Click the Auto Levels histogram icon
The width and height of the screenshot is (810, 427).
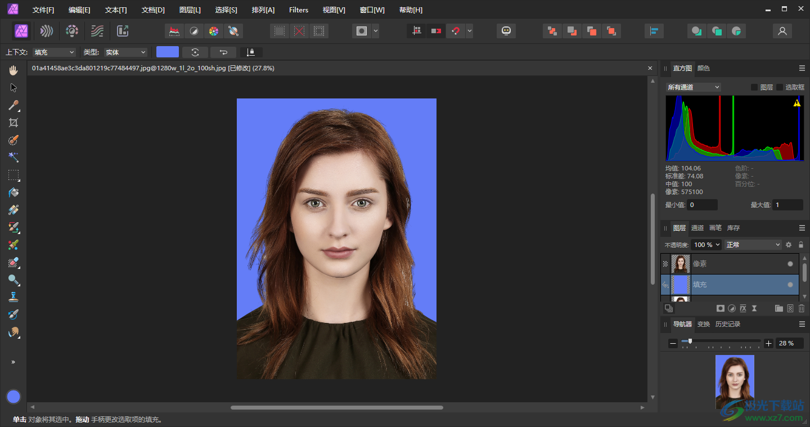(175, 31)
